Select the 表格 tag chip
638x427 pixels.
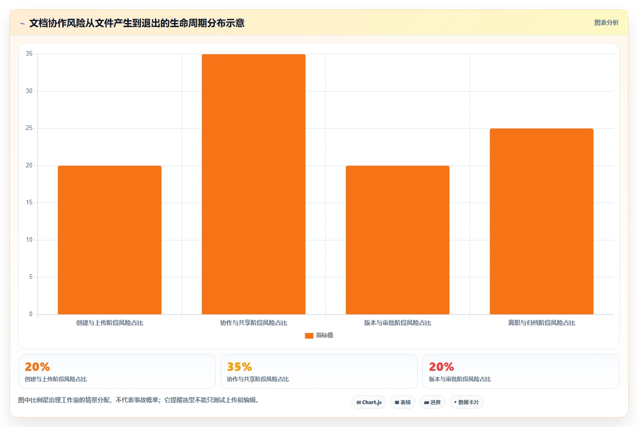click(x=403, y=402)
